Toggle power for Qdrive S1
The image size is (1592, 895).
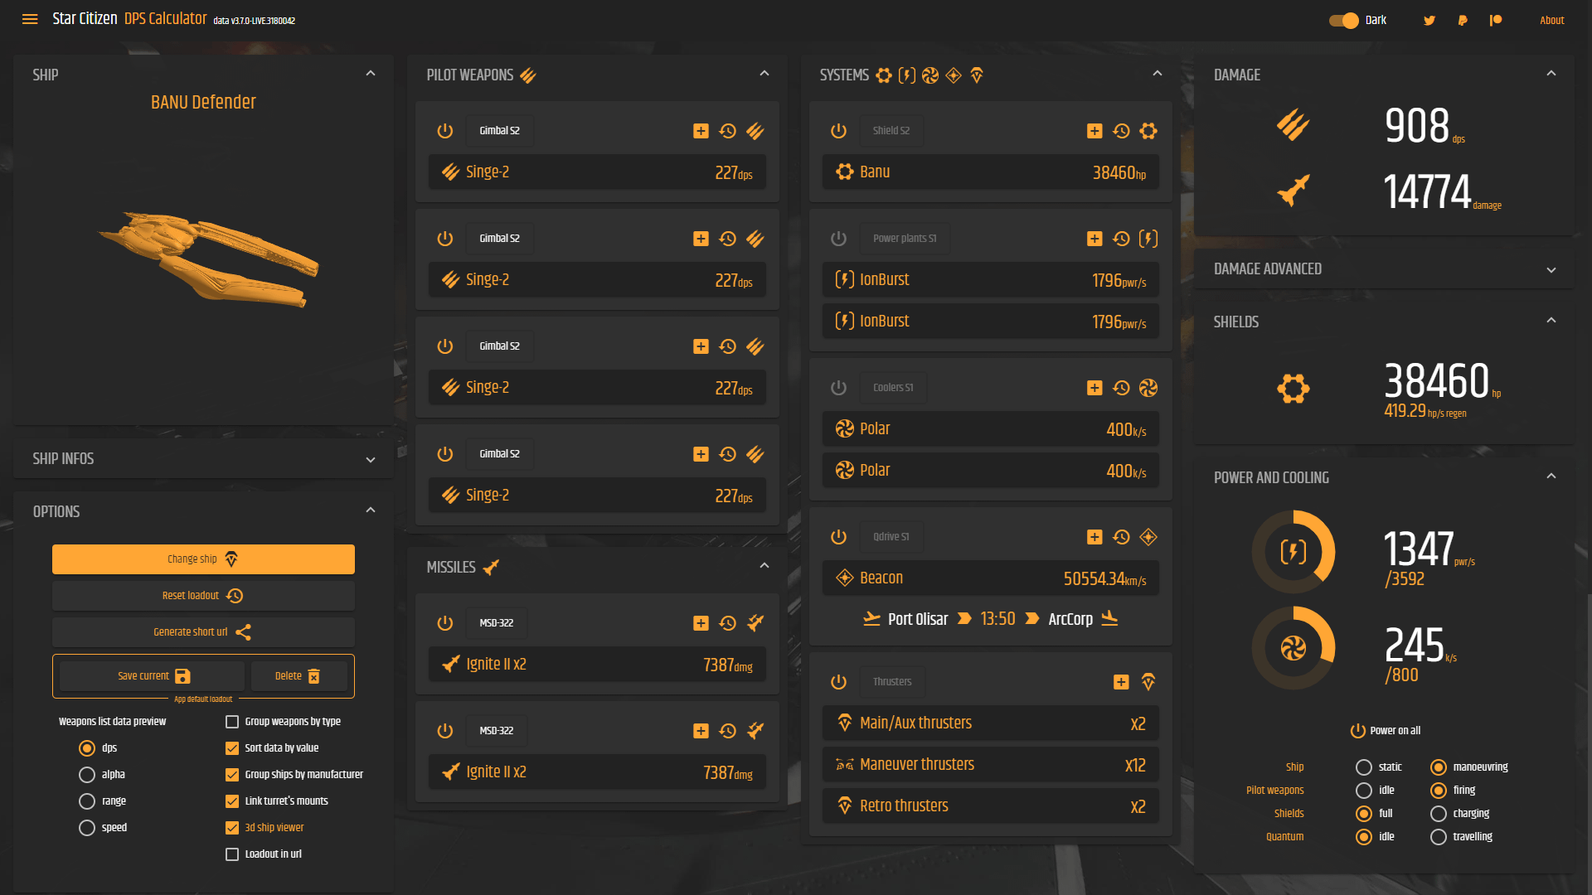coord(839,537)
